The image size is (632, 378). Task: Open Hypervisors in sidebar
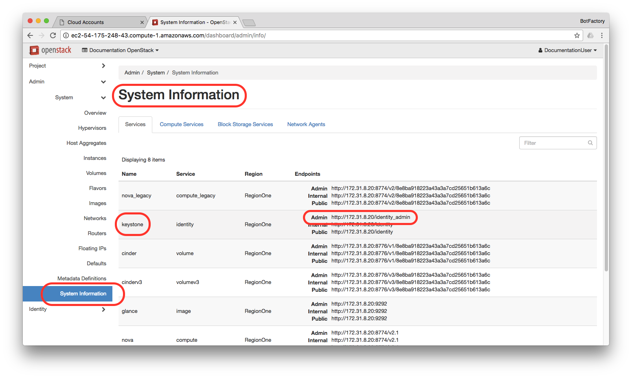92,128
